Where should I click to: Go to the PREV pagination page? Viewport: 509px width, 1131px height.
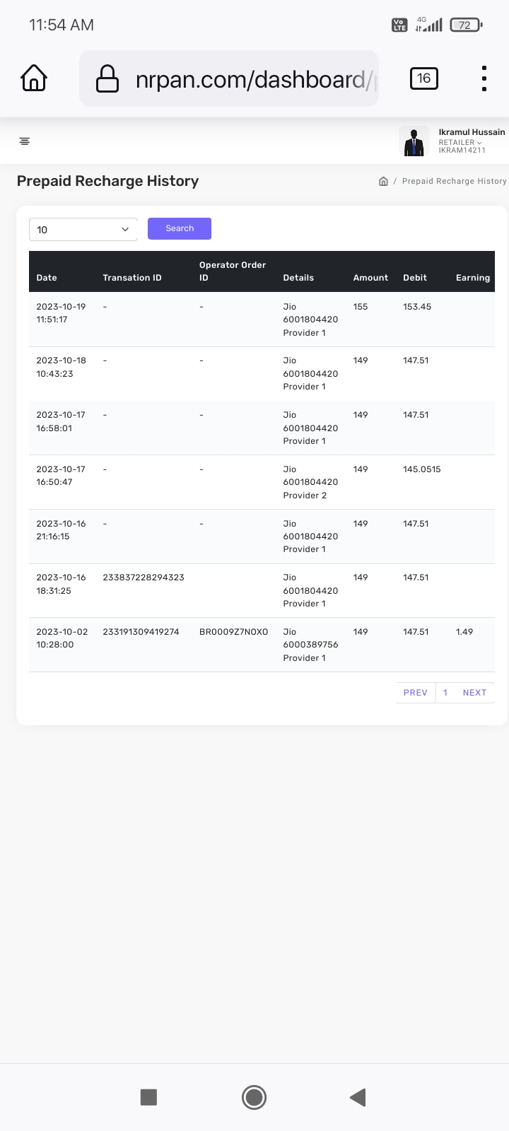[x=415, y=693]
